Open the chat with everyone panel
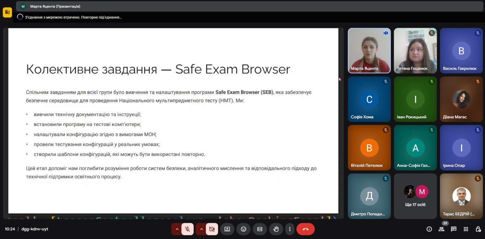 click(454, 229)
